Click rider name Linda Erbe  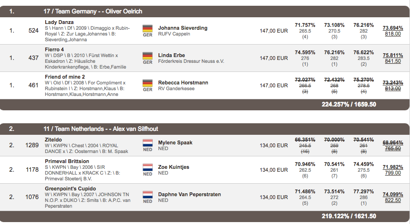point(171,56)
